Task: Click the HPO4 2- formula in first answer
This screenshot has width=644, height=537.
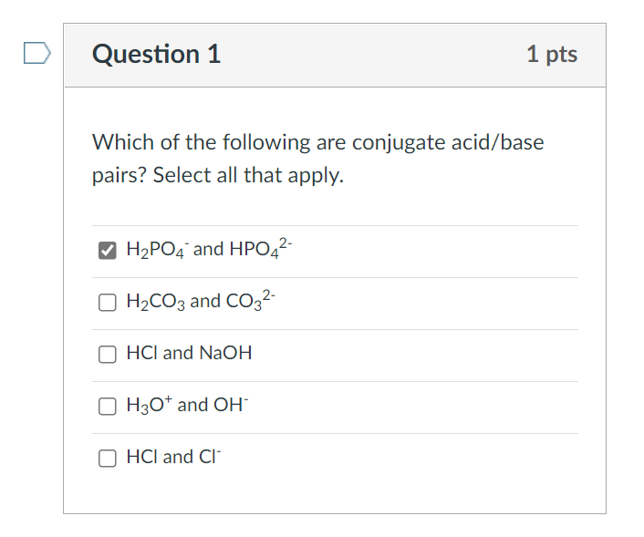Action: pos(261,249)
